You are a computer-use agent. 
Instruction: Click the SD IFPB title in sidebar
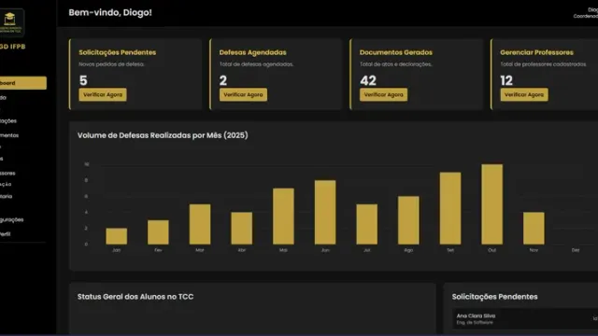click(x=12, y=47)
